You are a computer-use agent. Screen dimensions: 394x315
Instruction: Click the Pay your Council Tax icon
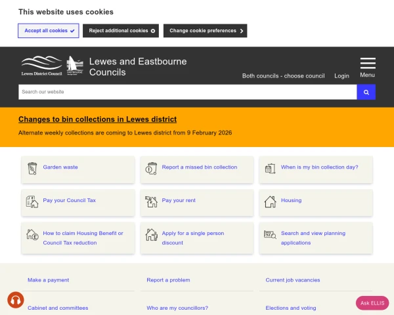coord(32,201)
